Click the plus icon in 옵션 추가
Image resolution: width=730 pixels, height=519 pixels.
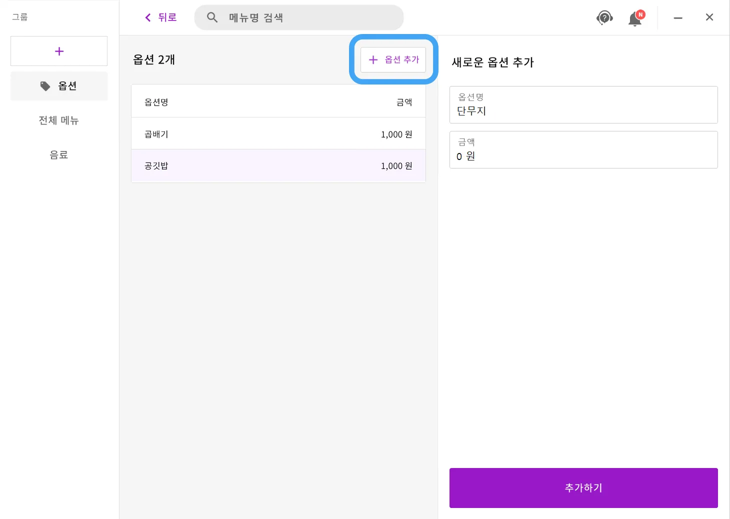(373, 60)
